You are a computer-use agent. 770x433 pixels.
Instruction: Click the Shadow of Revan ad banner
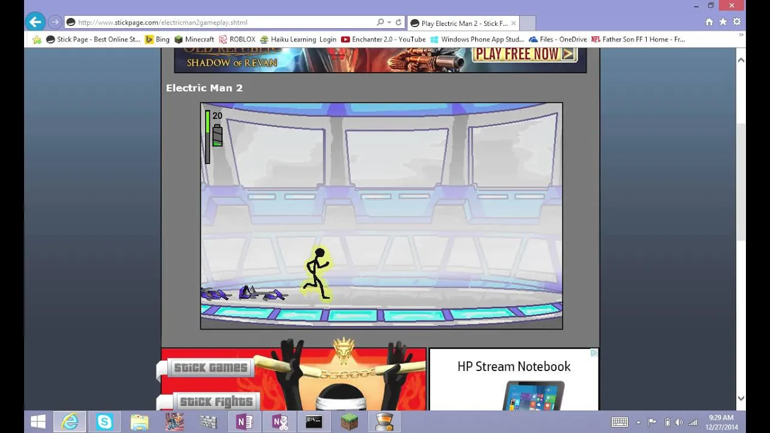[x=380, y=60]
